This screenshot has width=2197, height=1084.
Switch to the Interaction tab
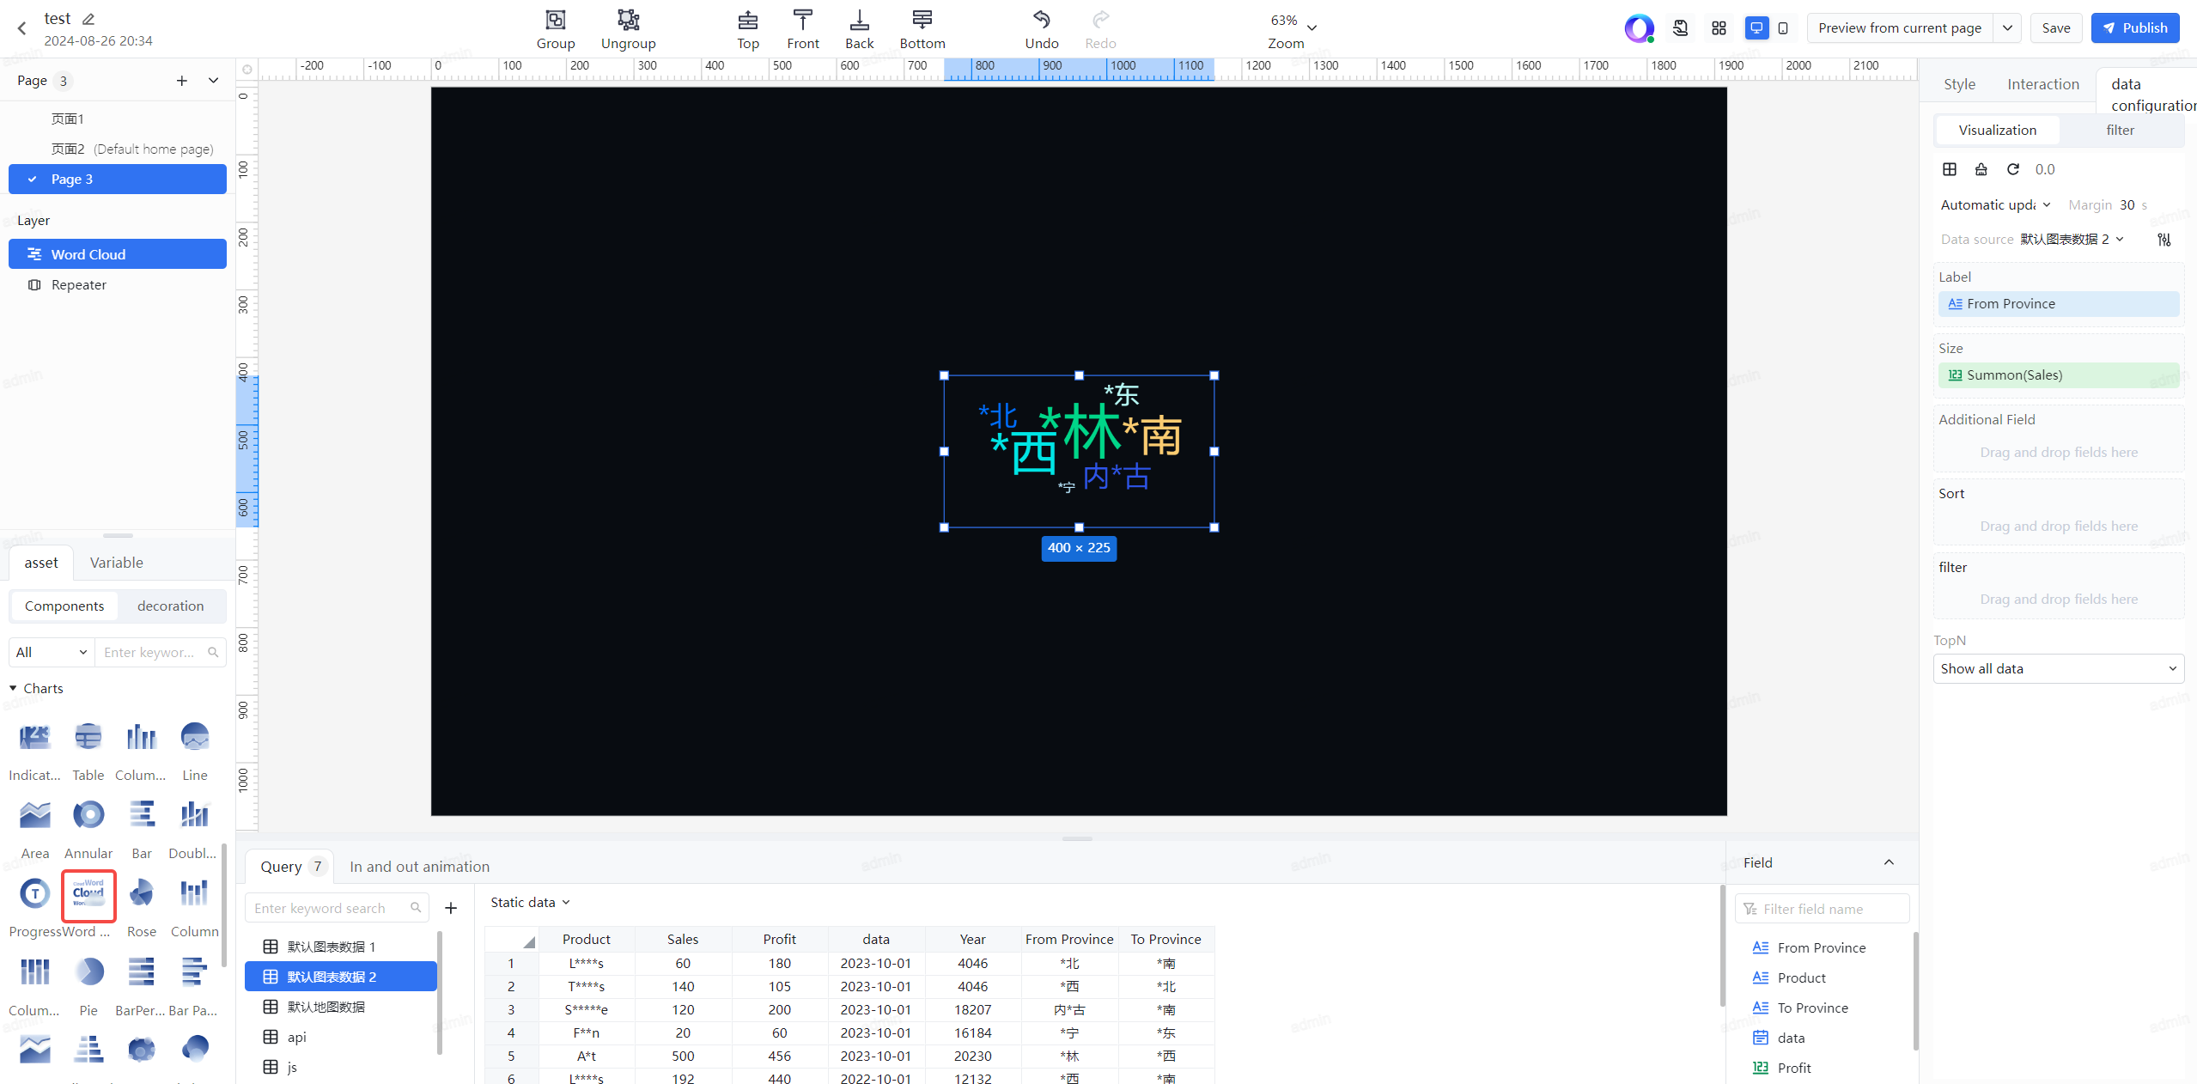(x=2042, y=84)
